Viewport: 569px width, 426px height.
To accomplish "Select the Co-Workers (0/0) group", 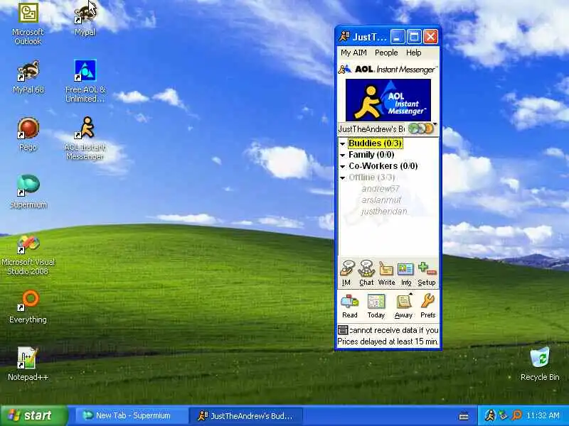I will [383, 166].
